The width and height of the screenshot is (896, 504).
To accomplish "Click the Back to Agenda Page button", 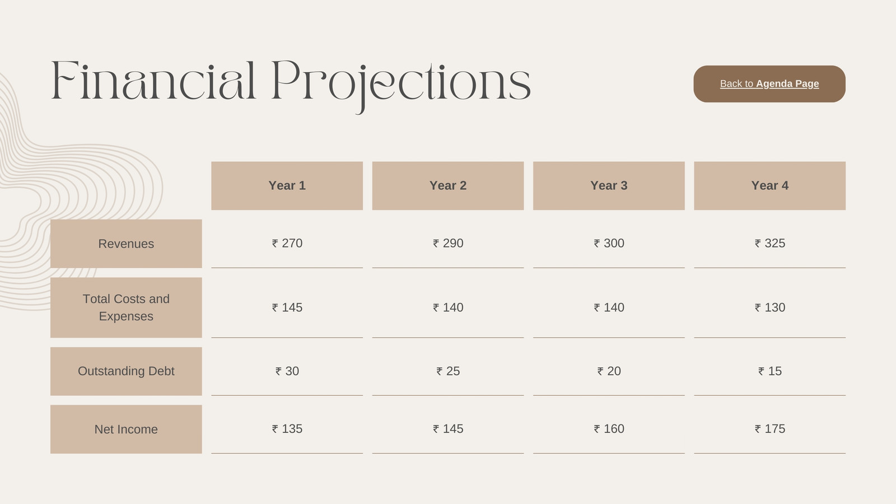I will point(769,84).
